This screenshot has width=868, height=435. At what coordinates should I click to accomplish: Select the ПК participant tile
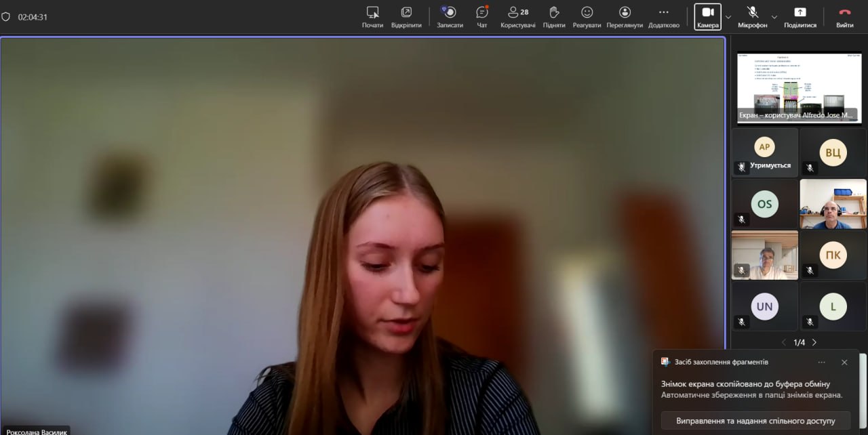point(833,255)
